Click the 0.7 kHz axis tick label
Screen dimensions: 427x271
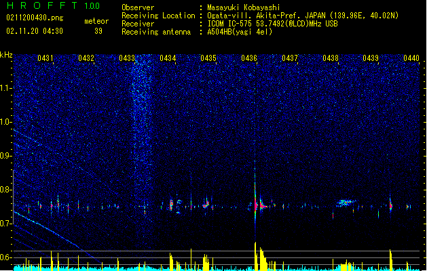click(x=6, y=224)
